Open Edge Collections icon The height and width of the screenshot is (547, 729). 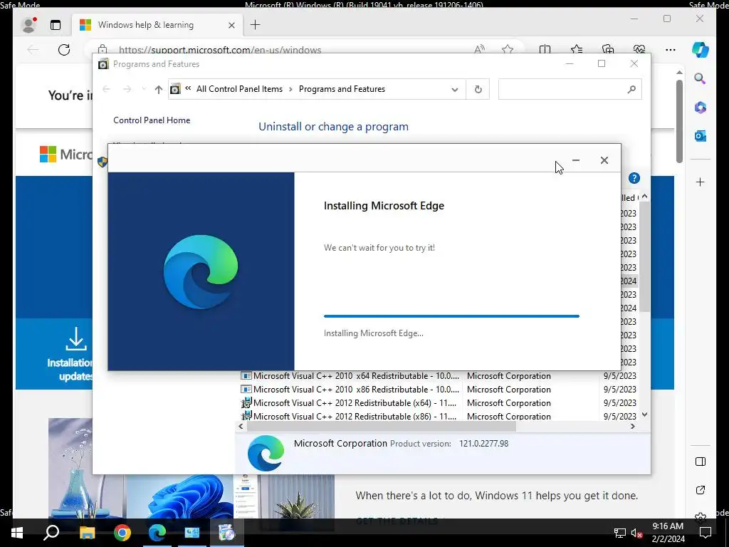click(x=608, y=49)
